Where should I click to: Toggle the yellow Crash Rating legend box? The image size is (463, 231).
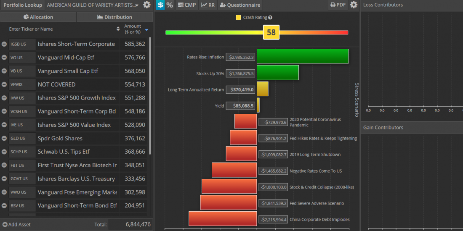238,18
